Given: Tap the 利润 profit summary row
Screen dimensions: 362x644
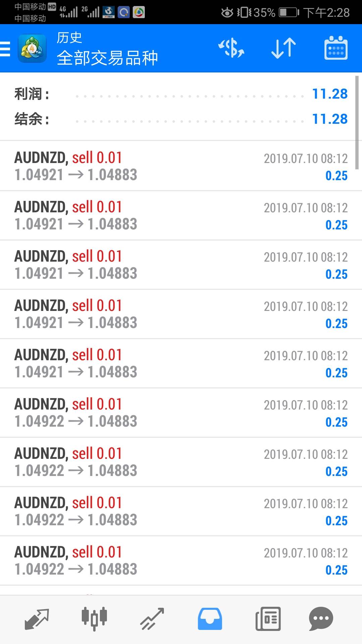Looking at the screenshot, I should (x=181, y=94).
